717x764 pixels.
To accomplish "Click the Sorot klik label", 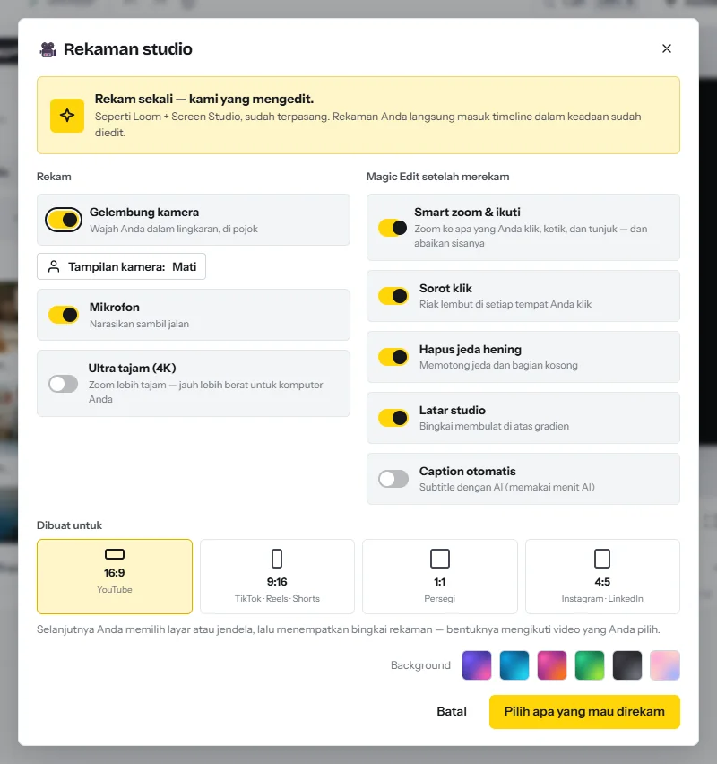I will click(x=445, y=289).
